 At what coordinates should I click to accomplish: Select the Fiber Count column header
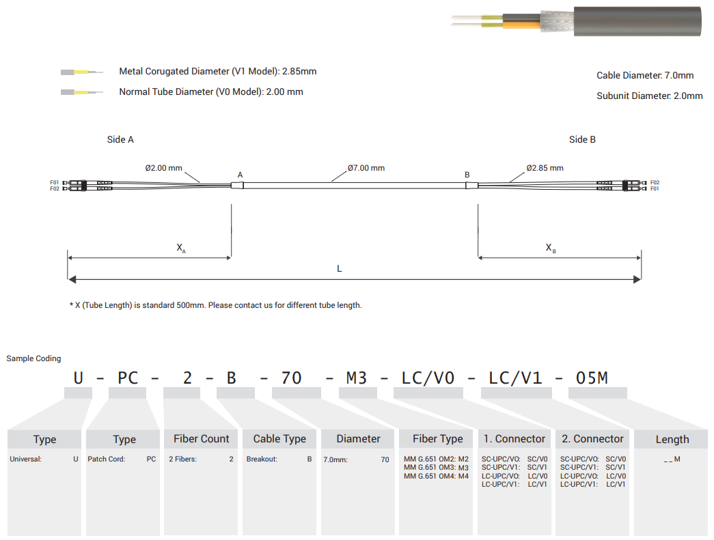(200, 439)
